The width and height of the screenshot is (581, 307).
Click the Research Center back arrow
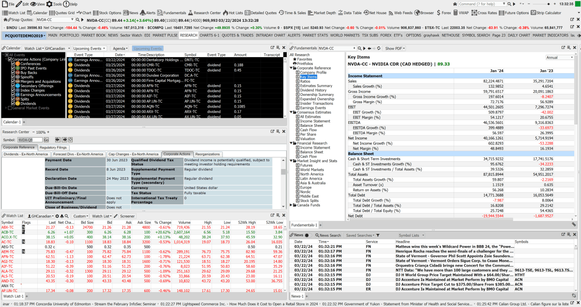point(57,139)
